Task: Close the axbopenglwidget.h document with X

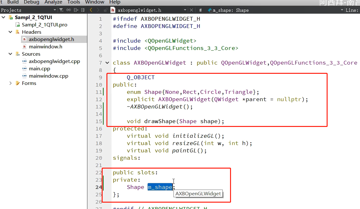Action: coord(191,10)
